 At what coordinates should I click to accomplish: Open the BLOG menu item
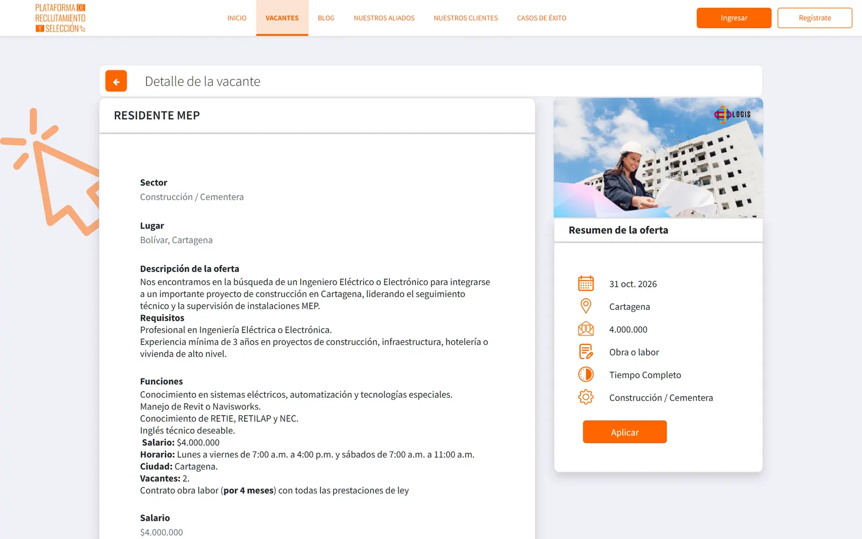(x=326, y=18)
